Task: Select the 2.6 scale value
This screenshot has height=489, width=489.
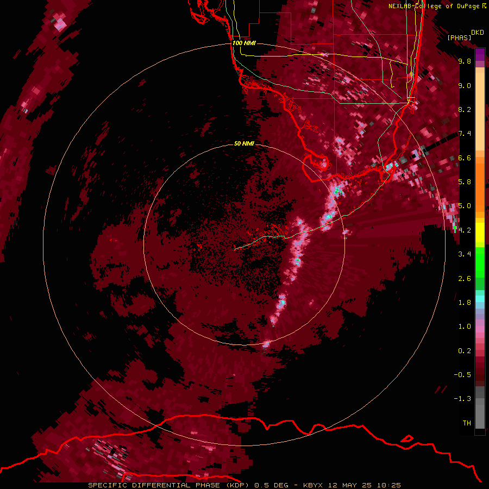Action: tap(465, 279)
